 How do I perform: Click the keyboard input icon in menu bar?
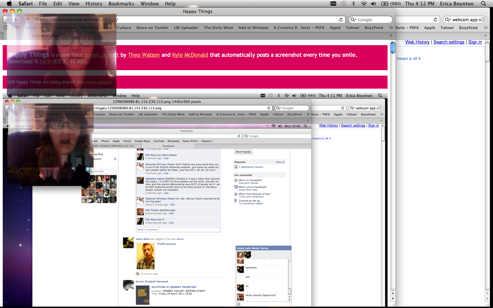click(333, 3)
